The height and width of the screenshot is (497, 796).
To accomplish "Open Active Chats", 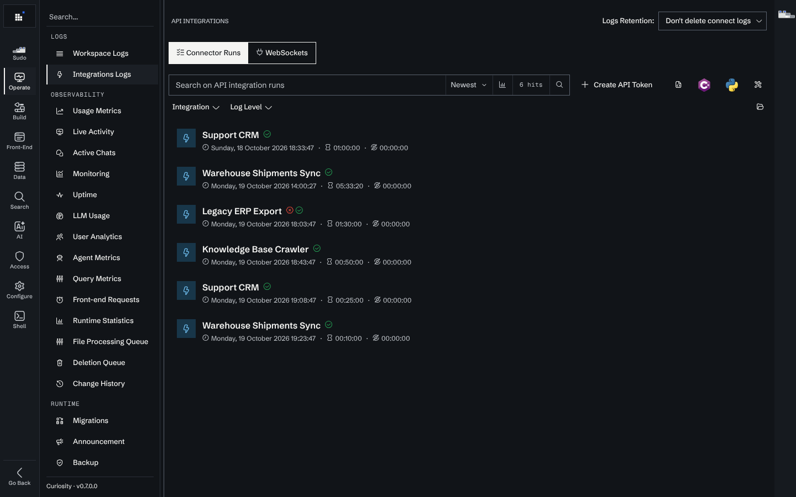I will 102,153.
